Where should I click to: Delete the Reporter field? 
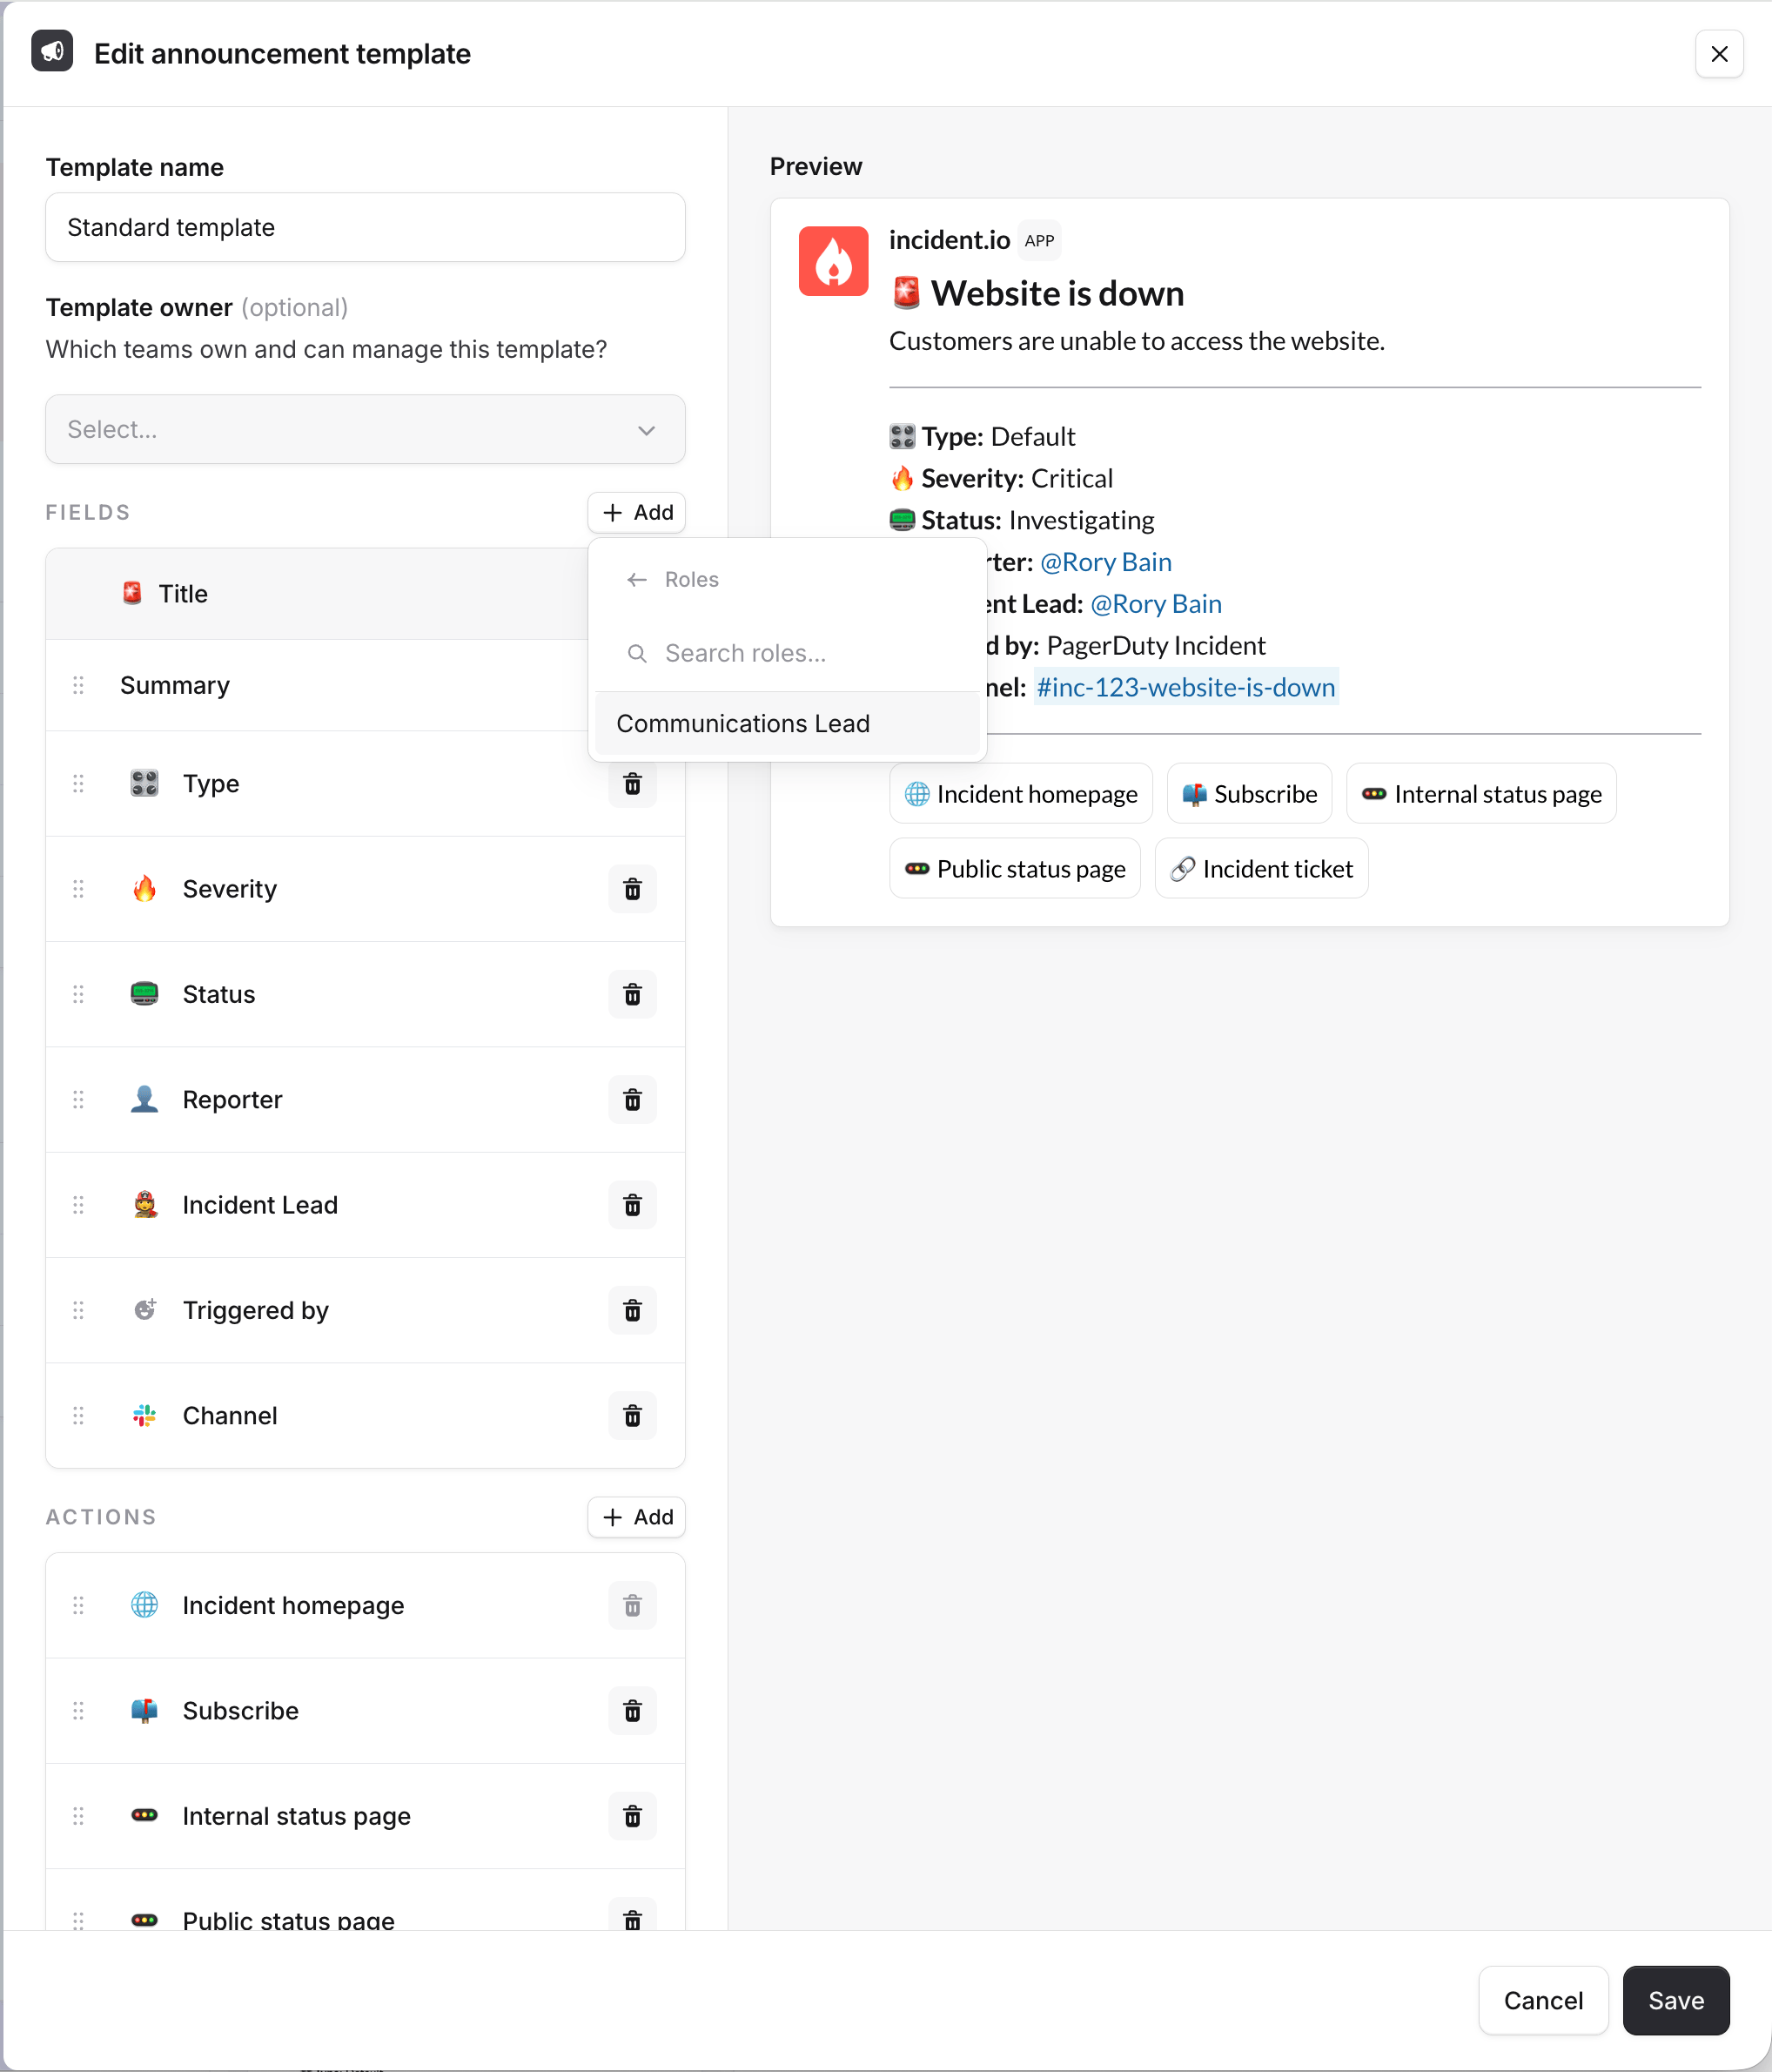(633, 1100)
